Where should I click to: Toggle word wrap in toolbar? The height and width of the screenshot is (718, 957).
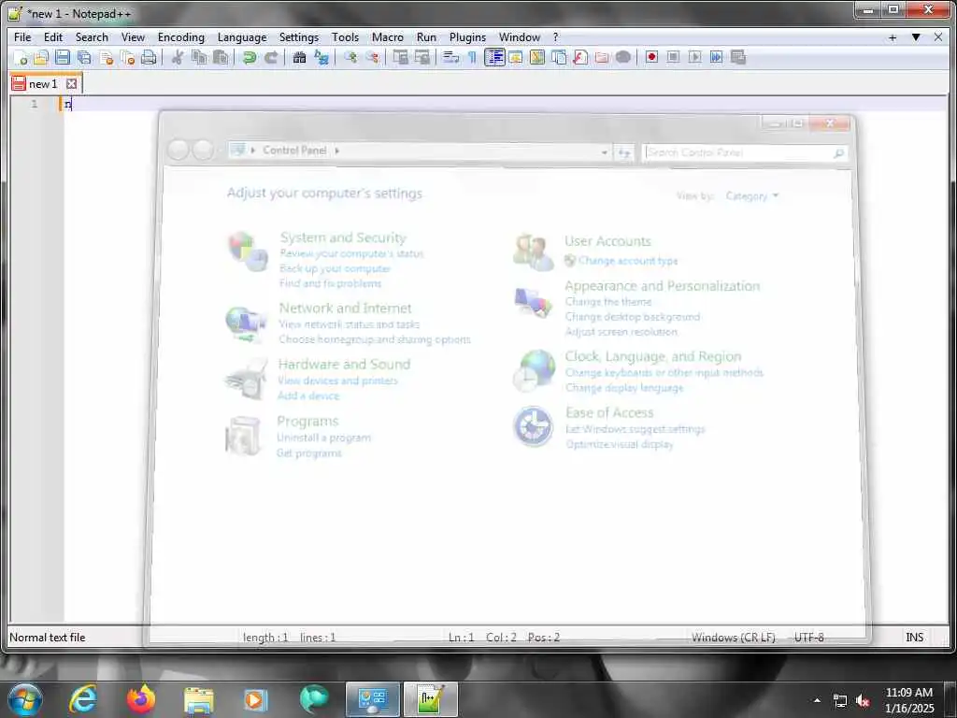click(451, 57)
